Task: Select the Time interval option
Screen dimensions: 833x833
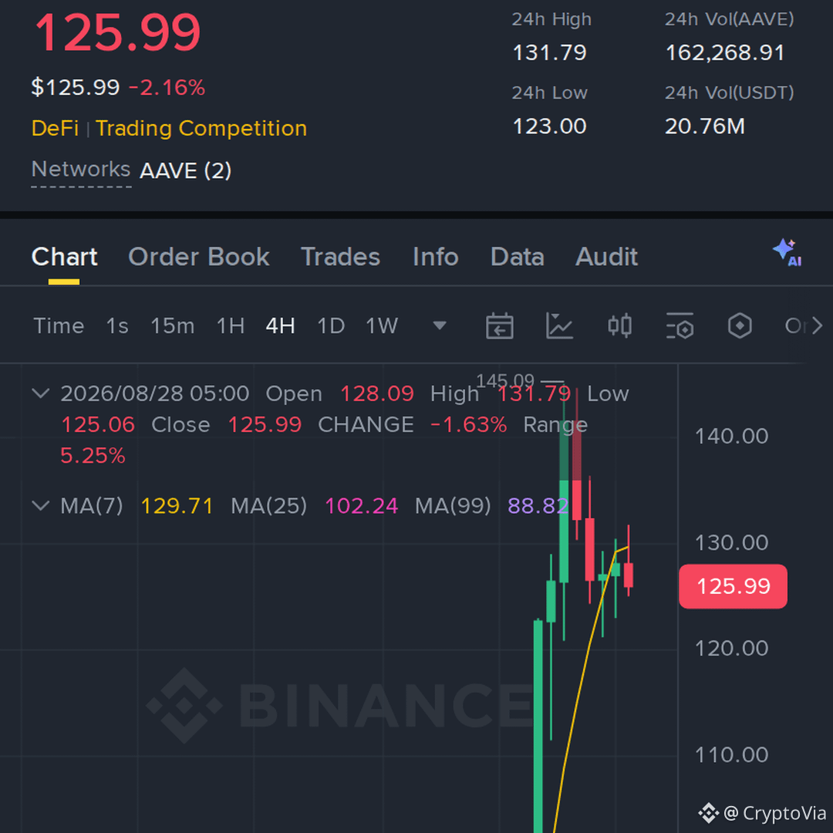Action: point(59,325)
